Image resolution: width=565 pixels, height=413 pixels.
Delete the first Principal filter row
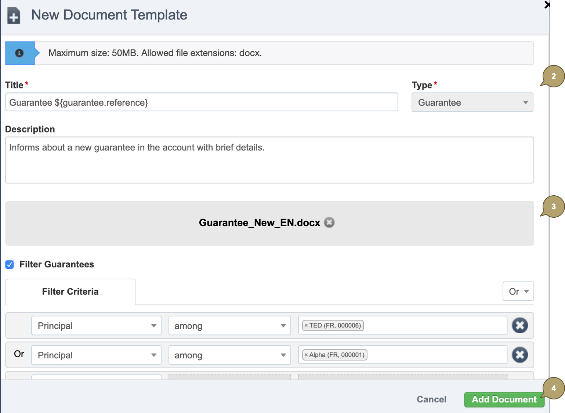pyautogui.click(x=519, y=325)
